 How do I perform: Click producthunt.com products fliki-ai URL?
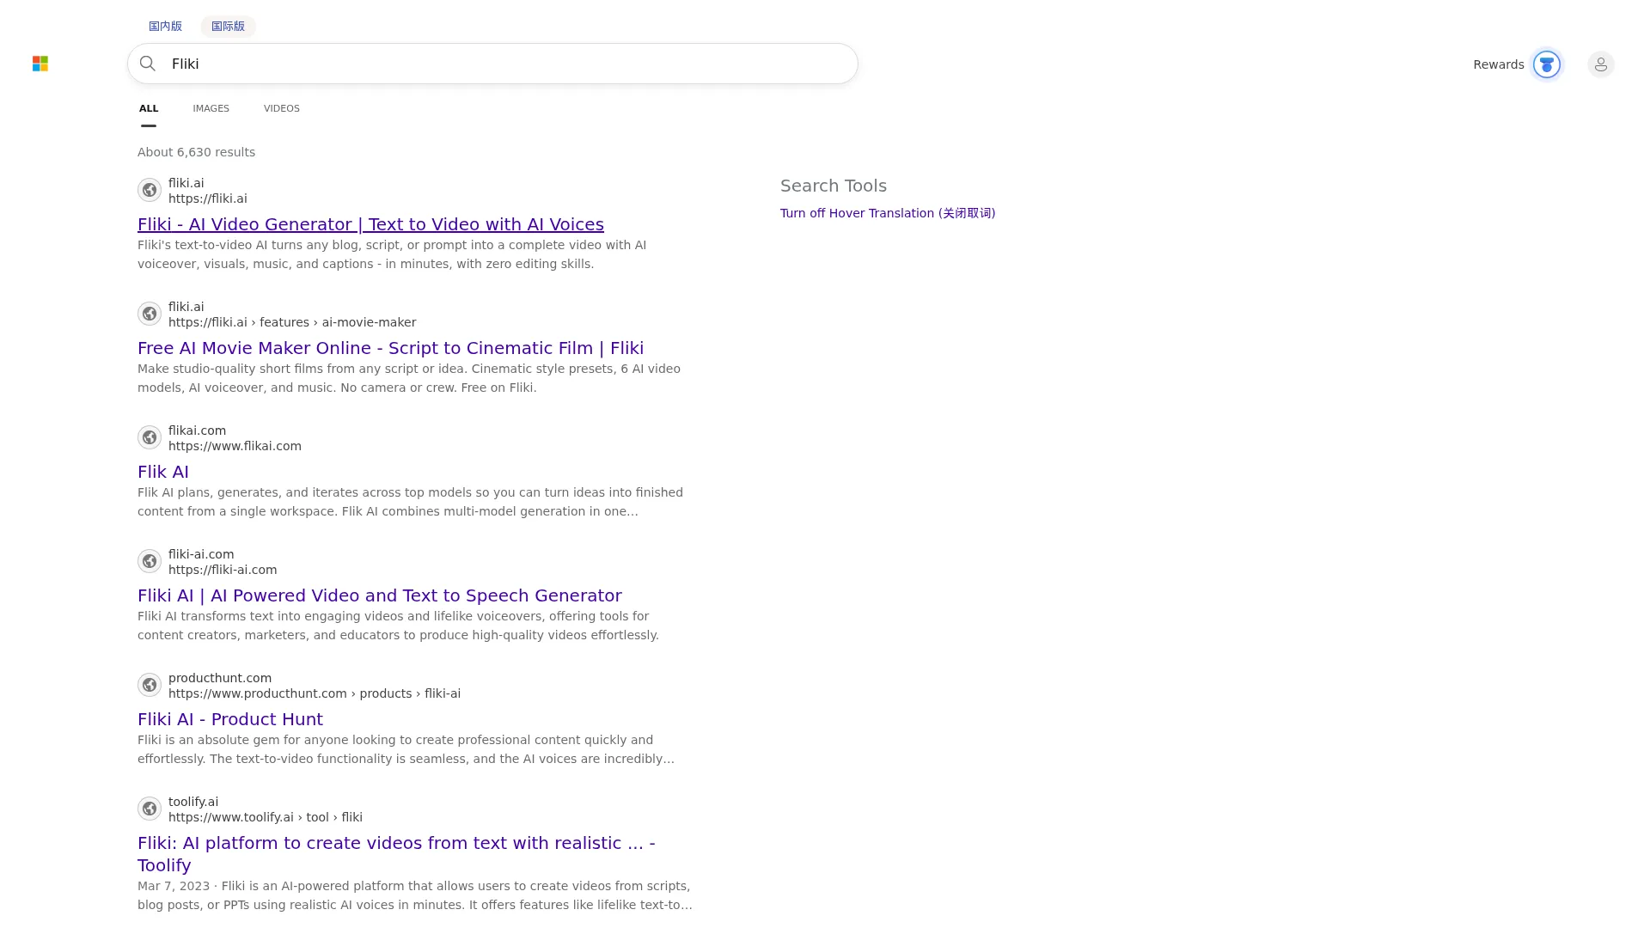[x=315, y=693]
